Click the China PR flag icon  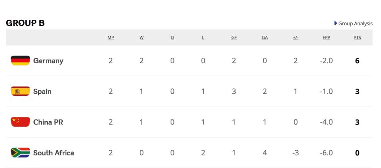[20, 122]
